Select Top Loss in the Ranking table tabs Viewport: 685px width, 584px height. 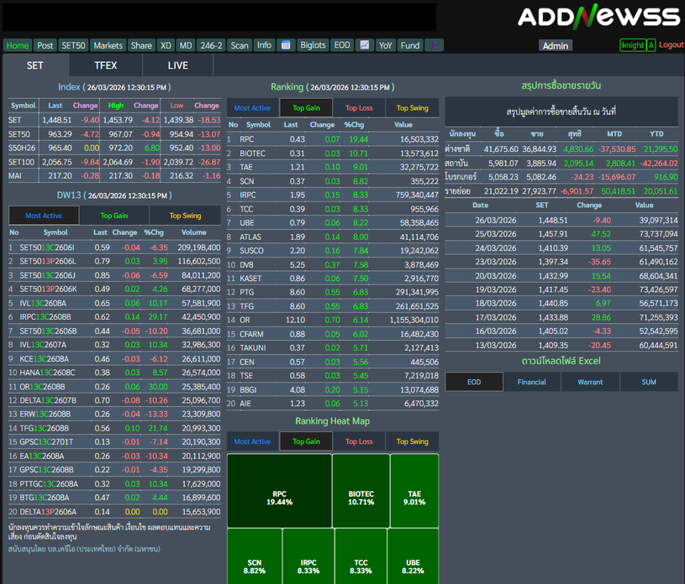(x=359, y=108)
